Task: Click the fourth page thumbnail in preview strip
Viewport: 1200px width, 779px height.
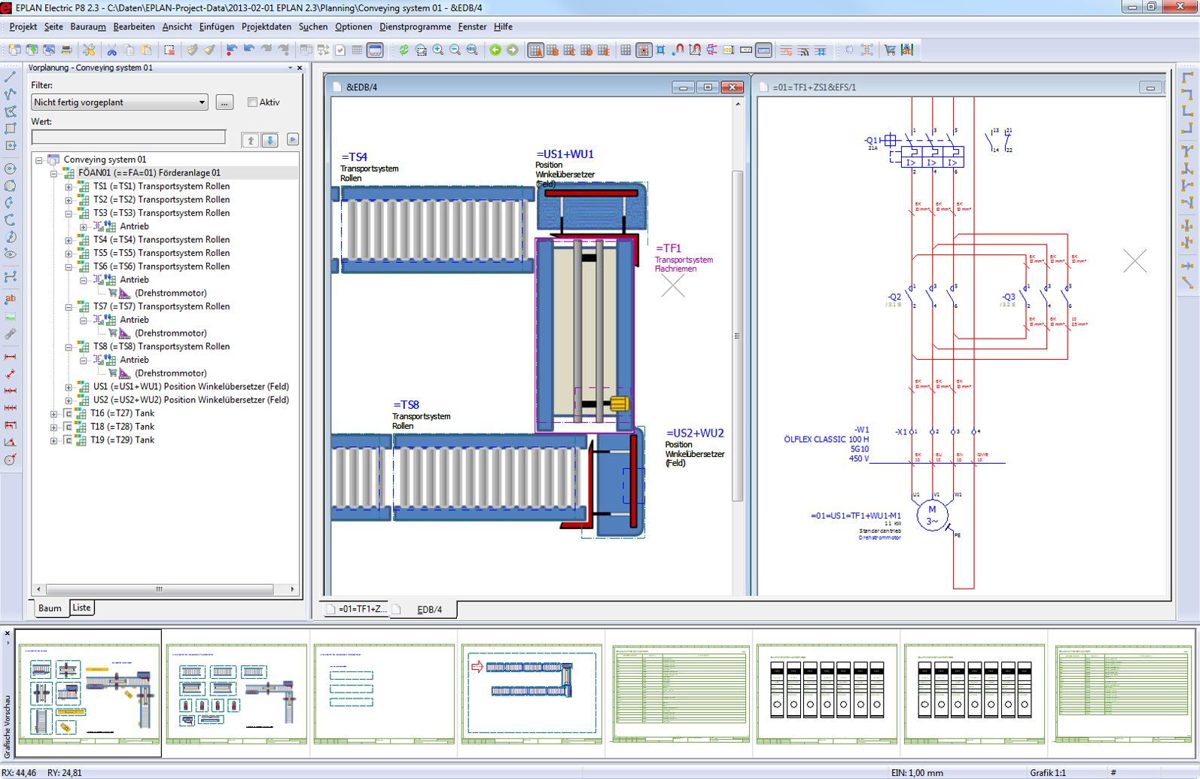Action: (531, 693)
